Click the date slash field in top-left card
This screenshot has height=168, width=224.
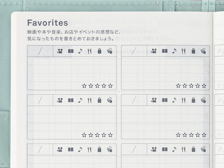coord(40,51)
